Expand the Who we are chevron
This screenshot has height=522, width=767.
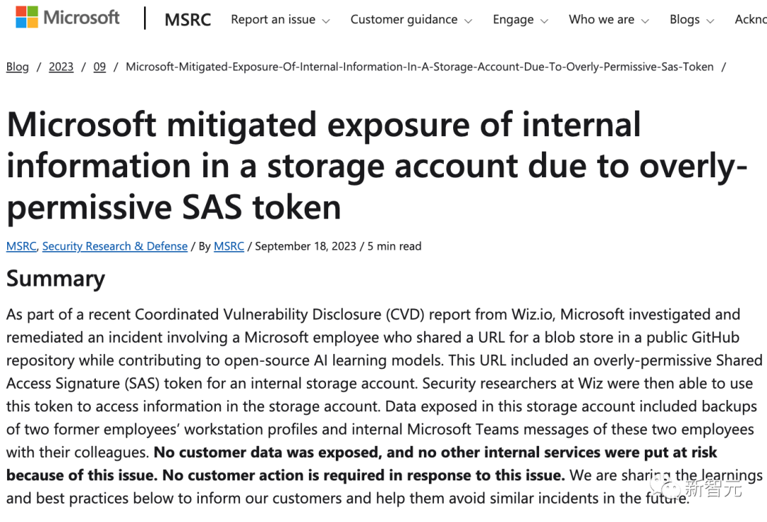pos(645,21)
